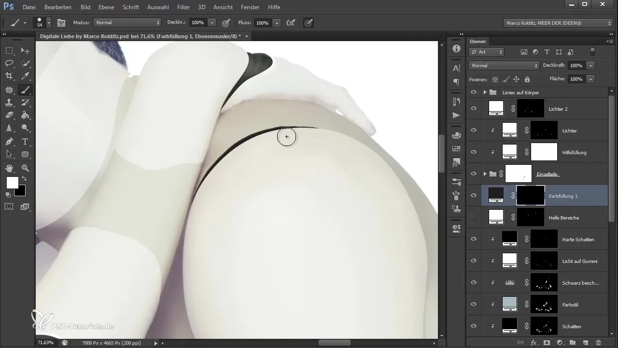The width and height of the screenshot is (618, 348).
Task: Show the Helle Bereiche layer
Action: click(x=474, y=217)
